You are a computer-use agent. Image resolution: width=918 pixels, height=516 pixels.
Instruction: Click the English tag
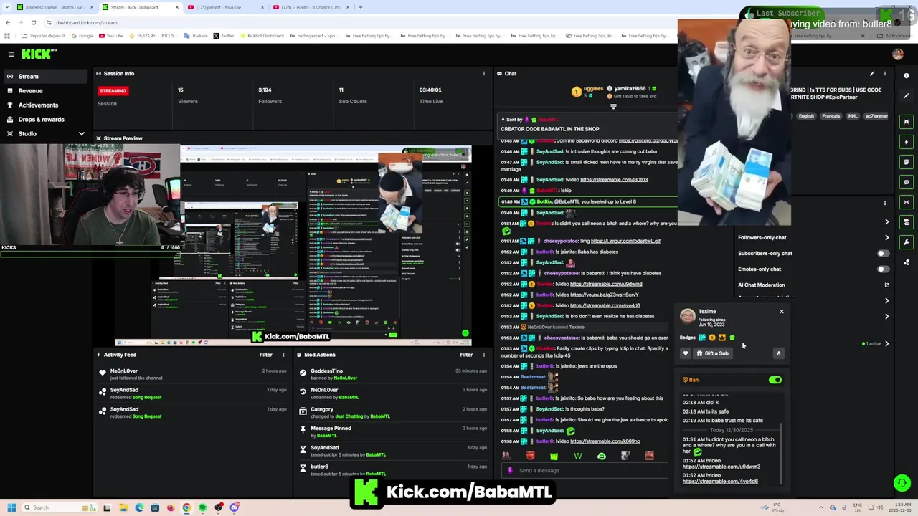pyautogui.click(x=806, y=116)
